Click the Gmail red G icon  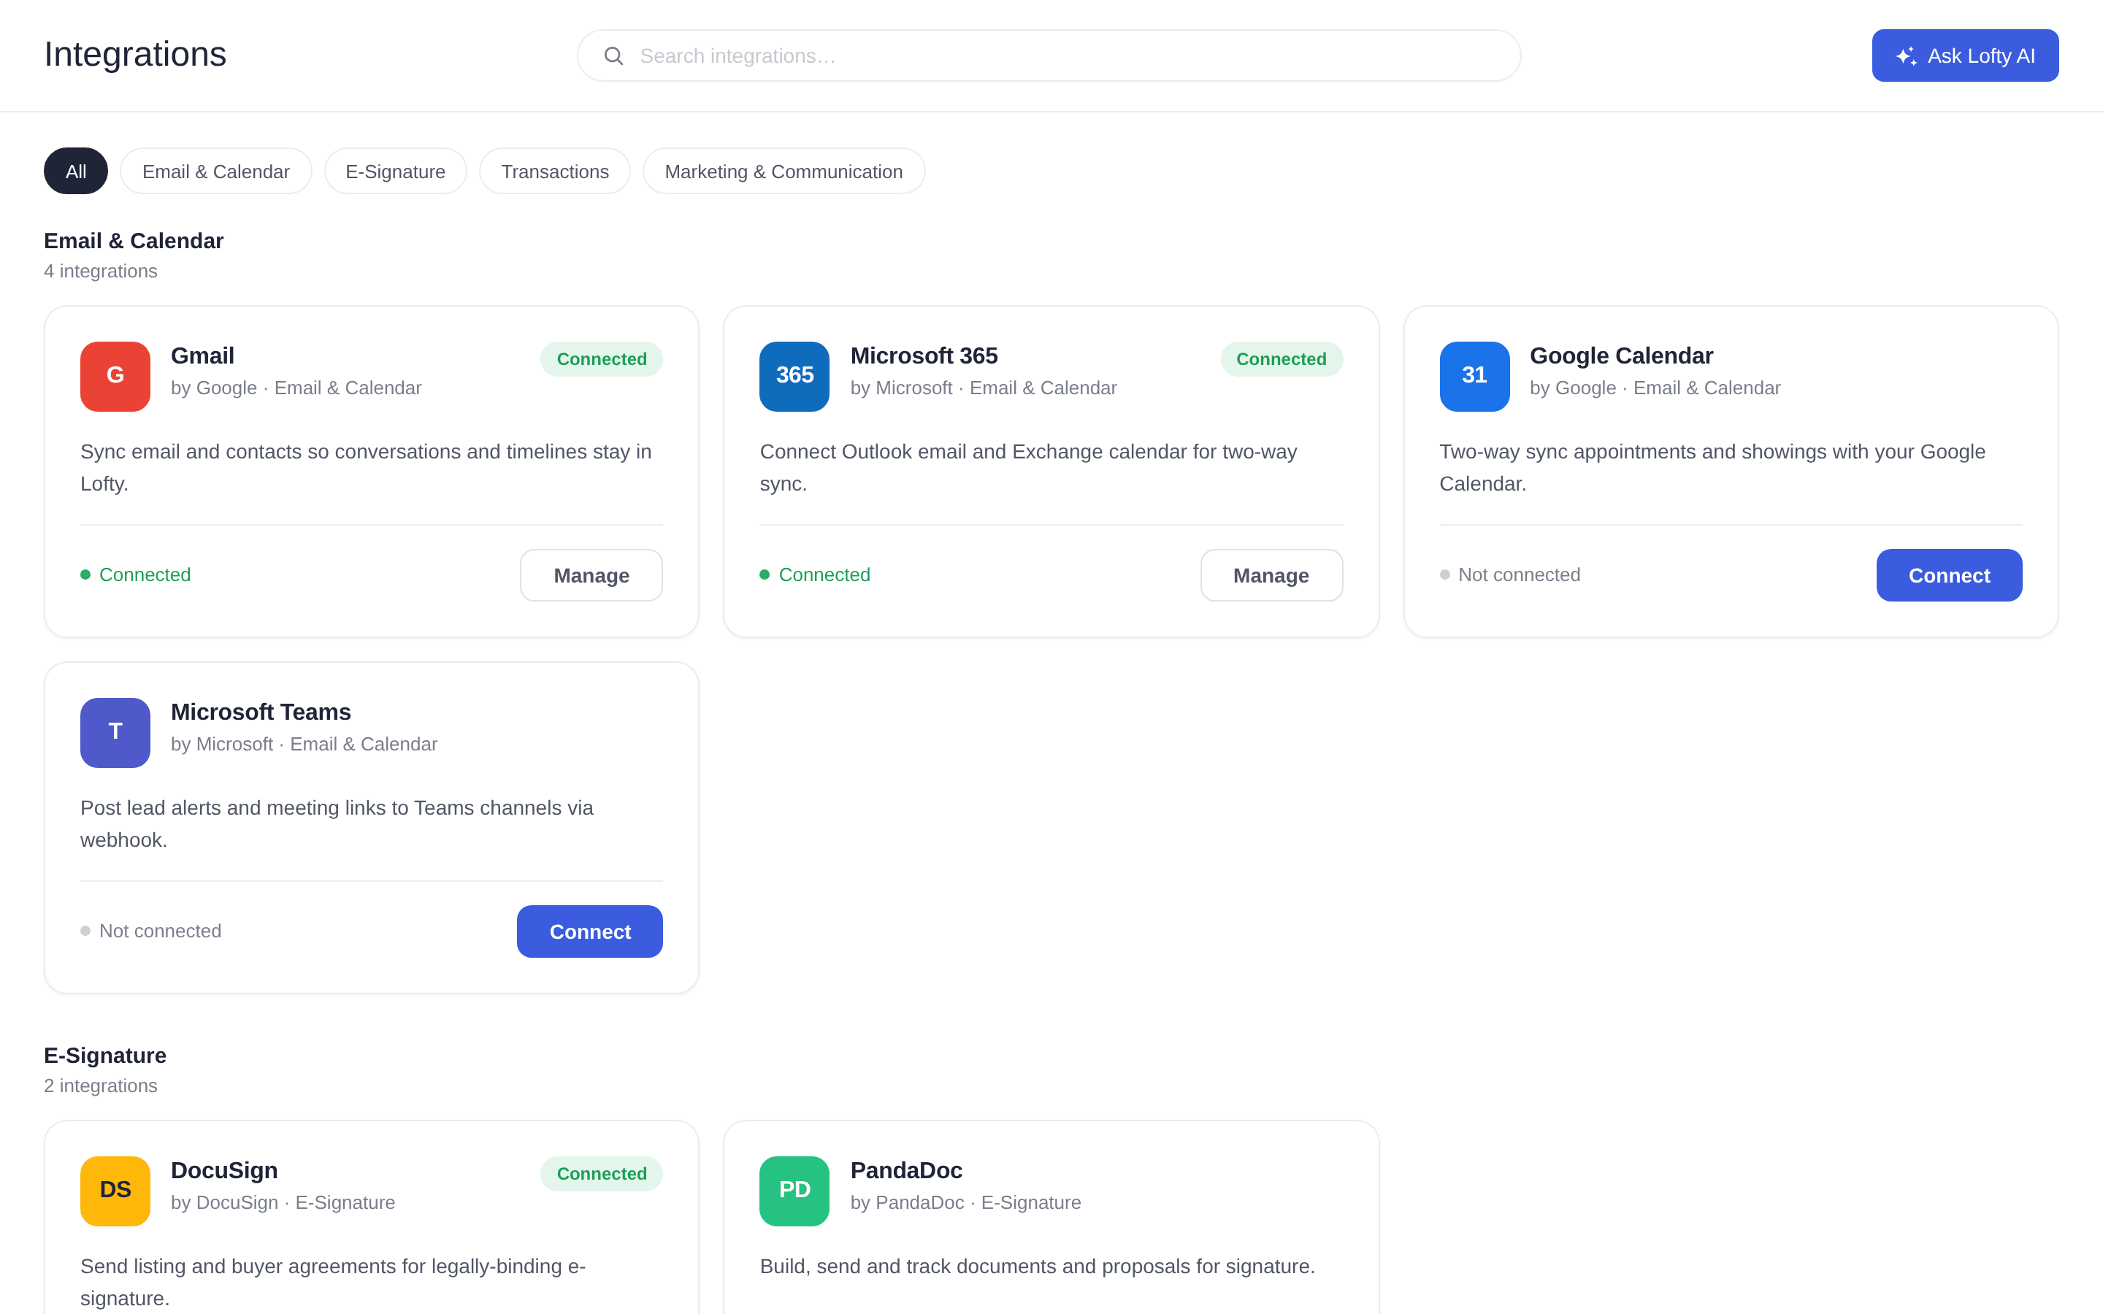(115, 376)
